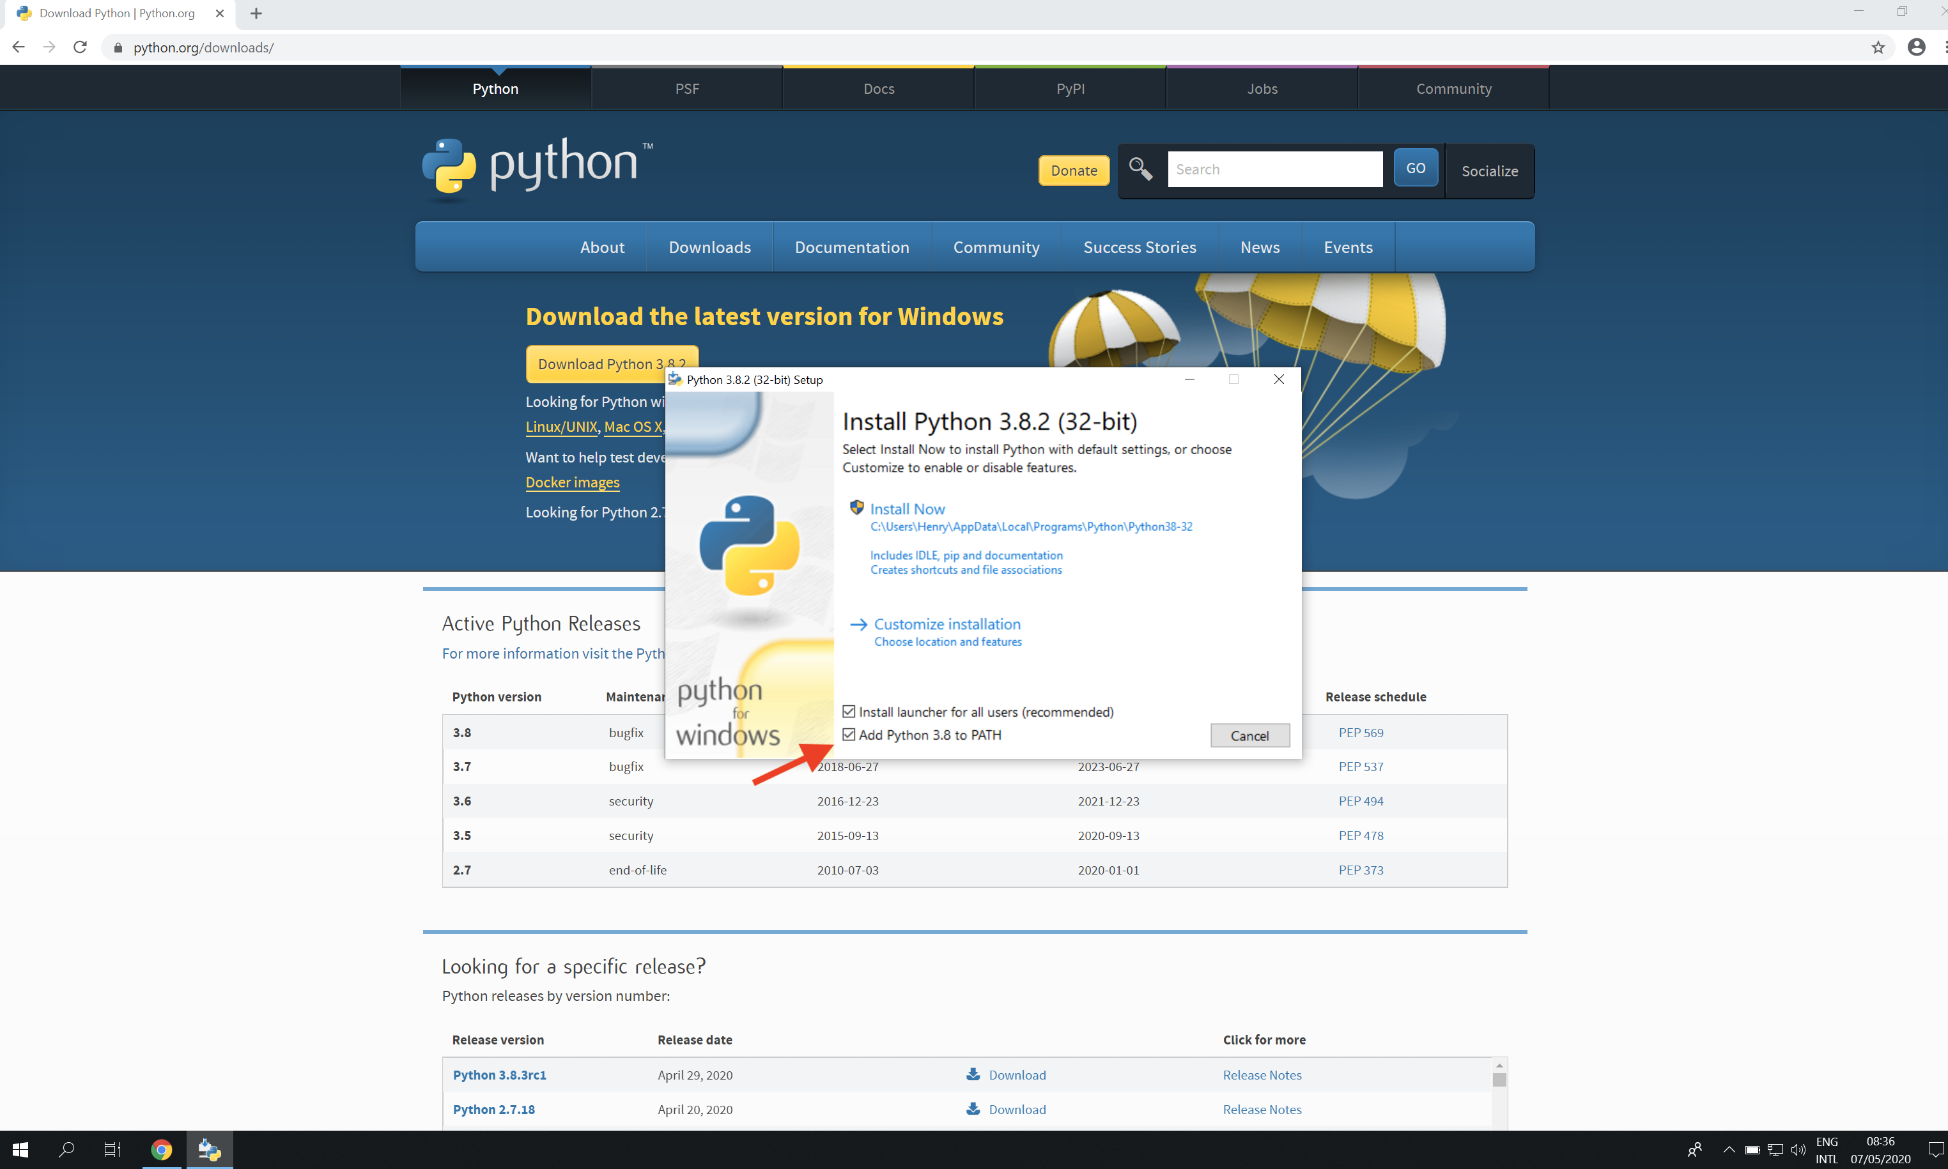Click the download icon for Python 3.8.3rc1

[x=973, y=1074]
